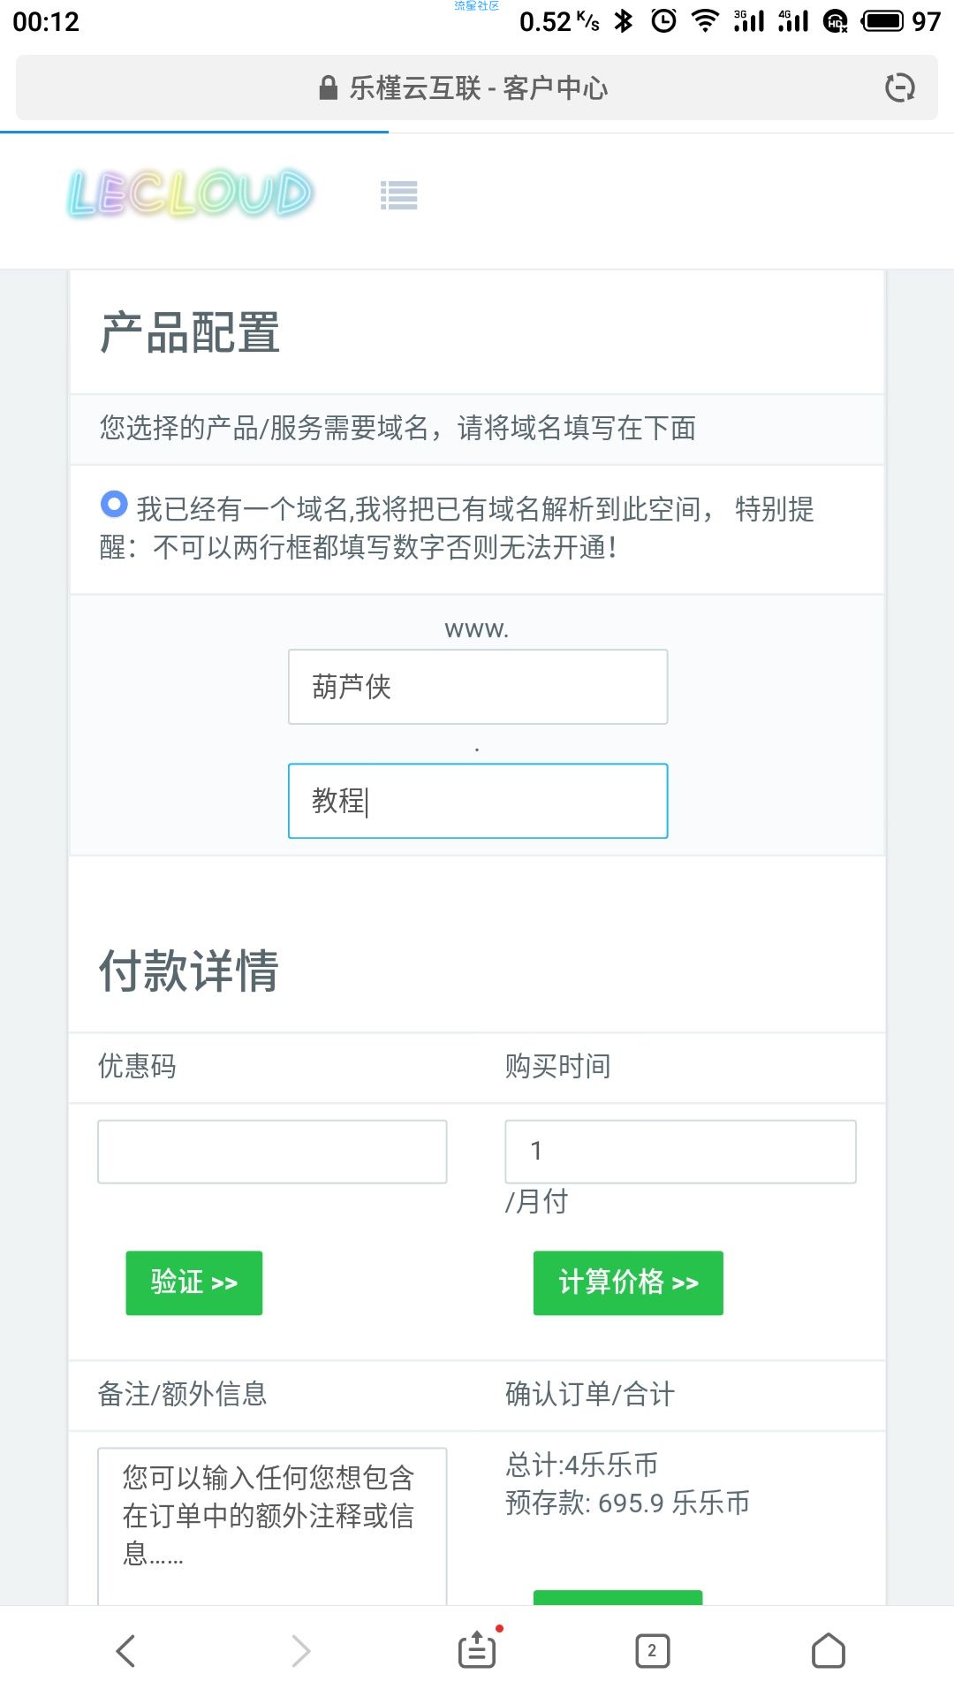The height and width of the screenshot is (1697, 954).
Task: Tap the address bar page title
Action: [x=478, y=88]
